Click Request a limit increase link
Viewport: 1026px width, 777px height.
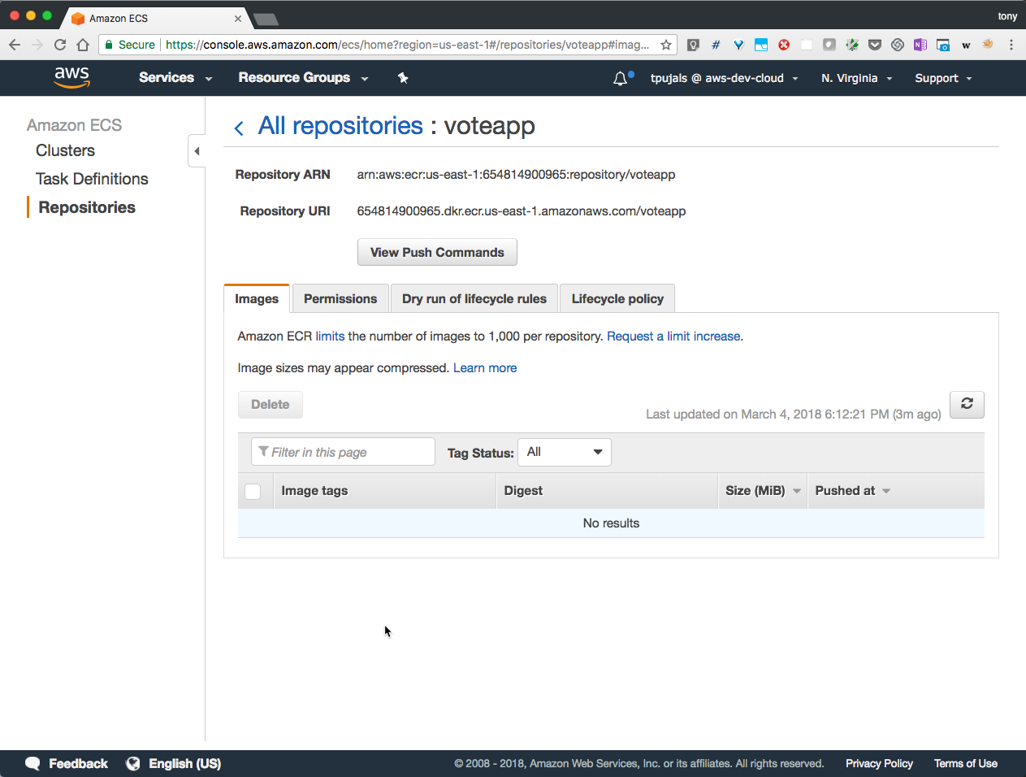(x=673, y=336)
